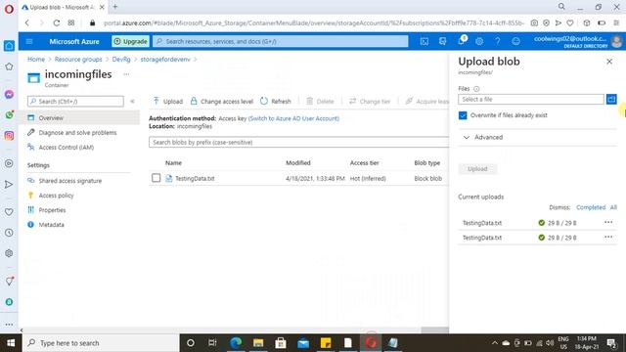Image resolution: width=626 pixels, height=352 pixels.
Task: Go to Resource groups breadcrumb
Action: click(78, 59)
